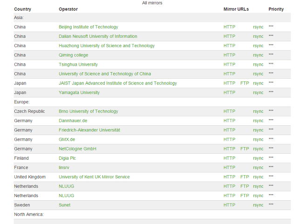Open HTTP mirror for Brno University of Technology
The image size is (298, 224).
pyautogui.click(x=229, y=111)
